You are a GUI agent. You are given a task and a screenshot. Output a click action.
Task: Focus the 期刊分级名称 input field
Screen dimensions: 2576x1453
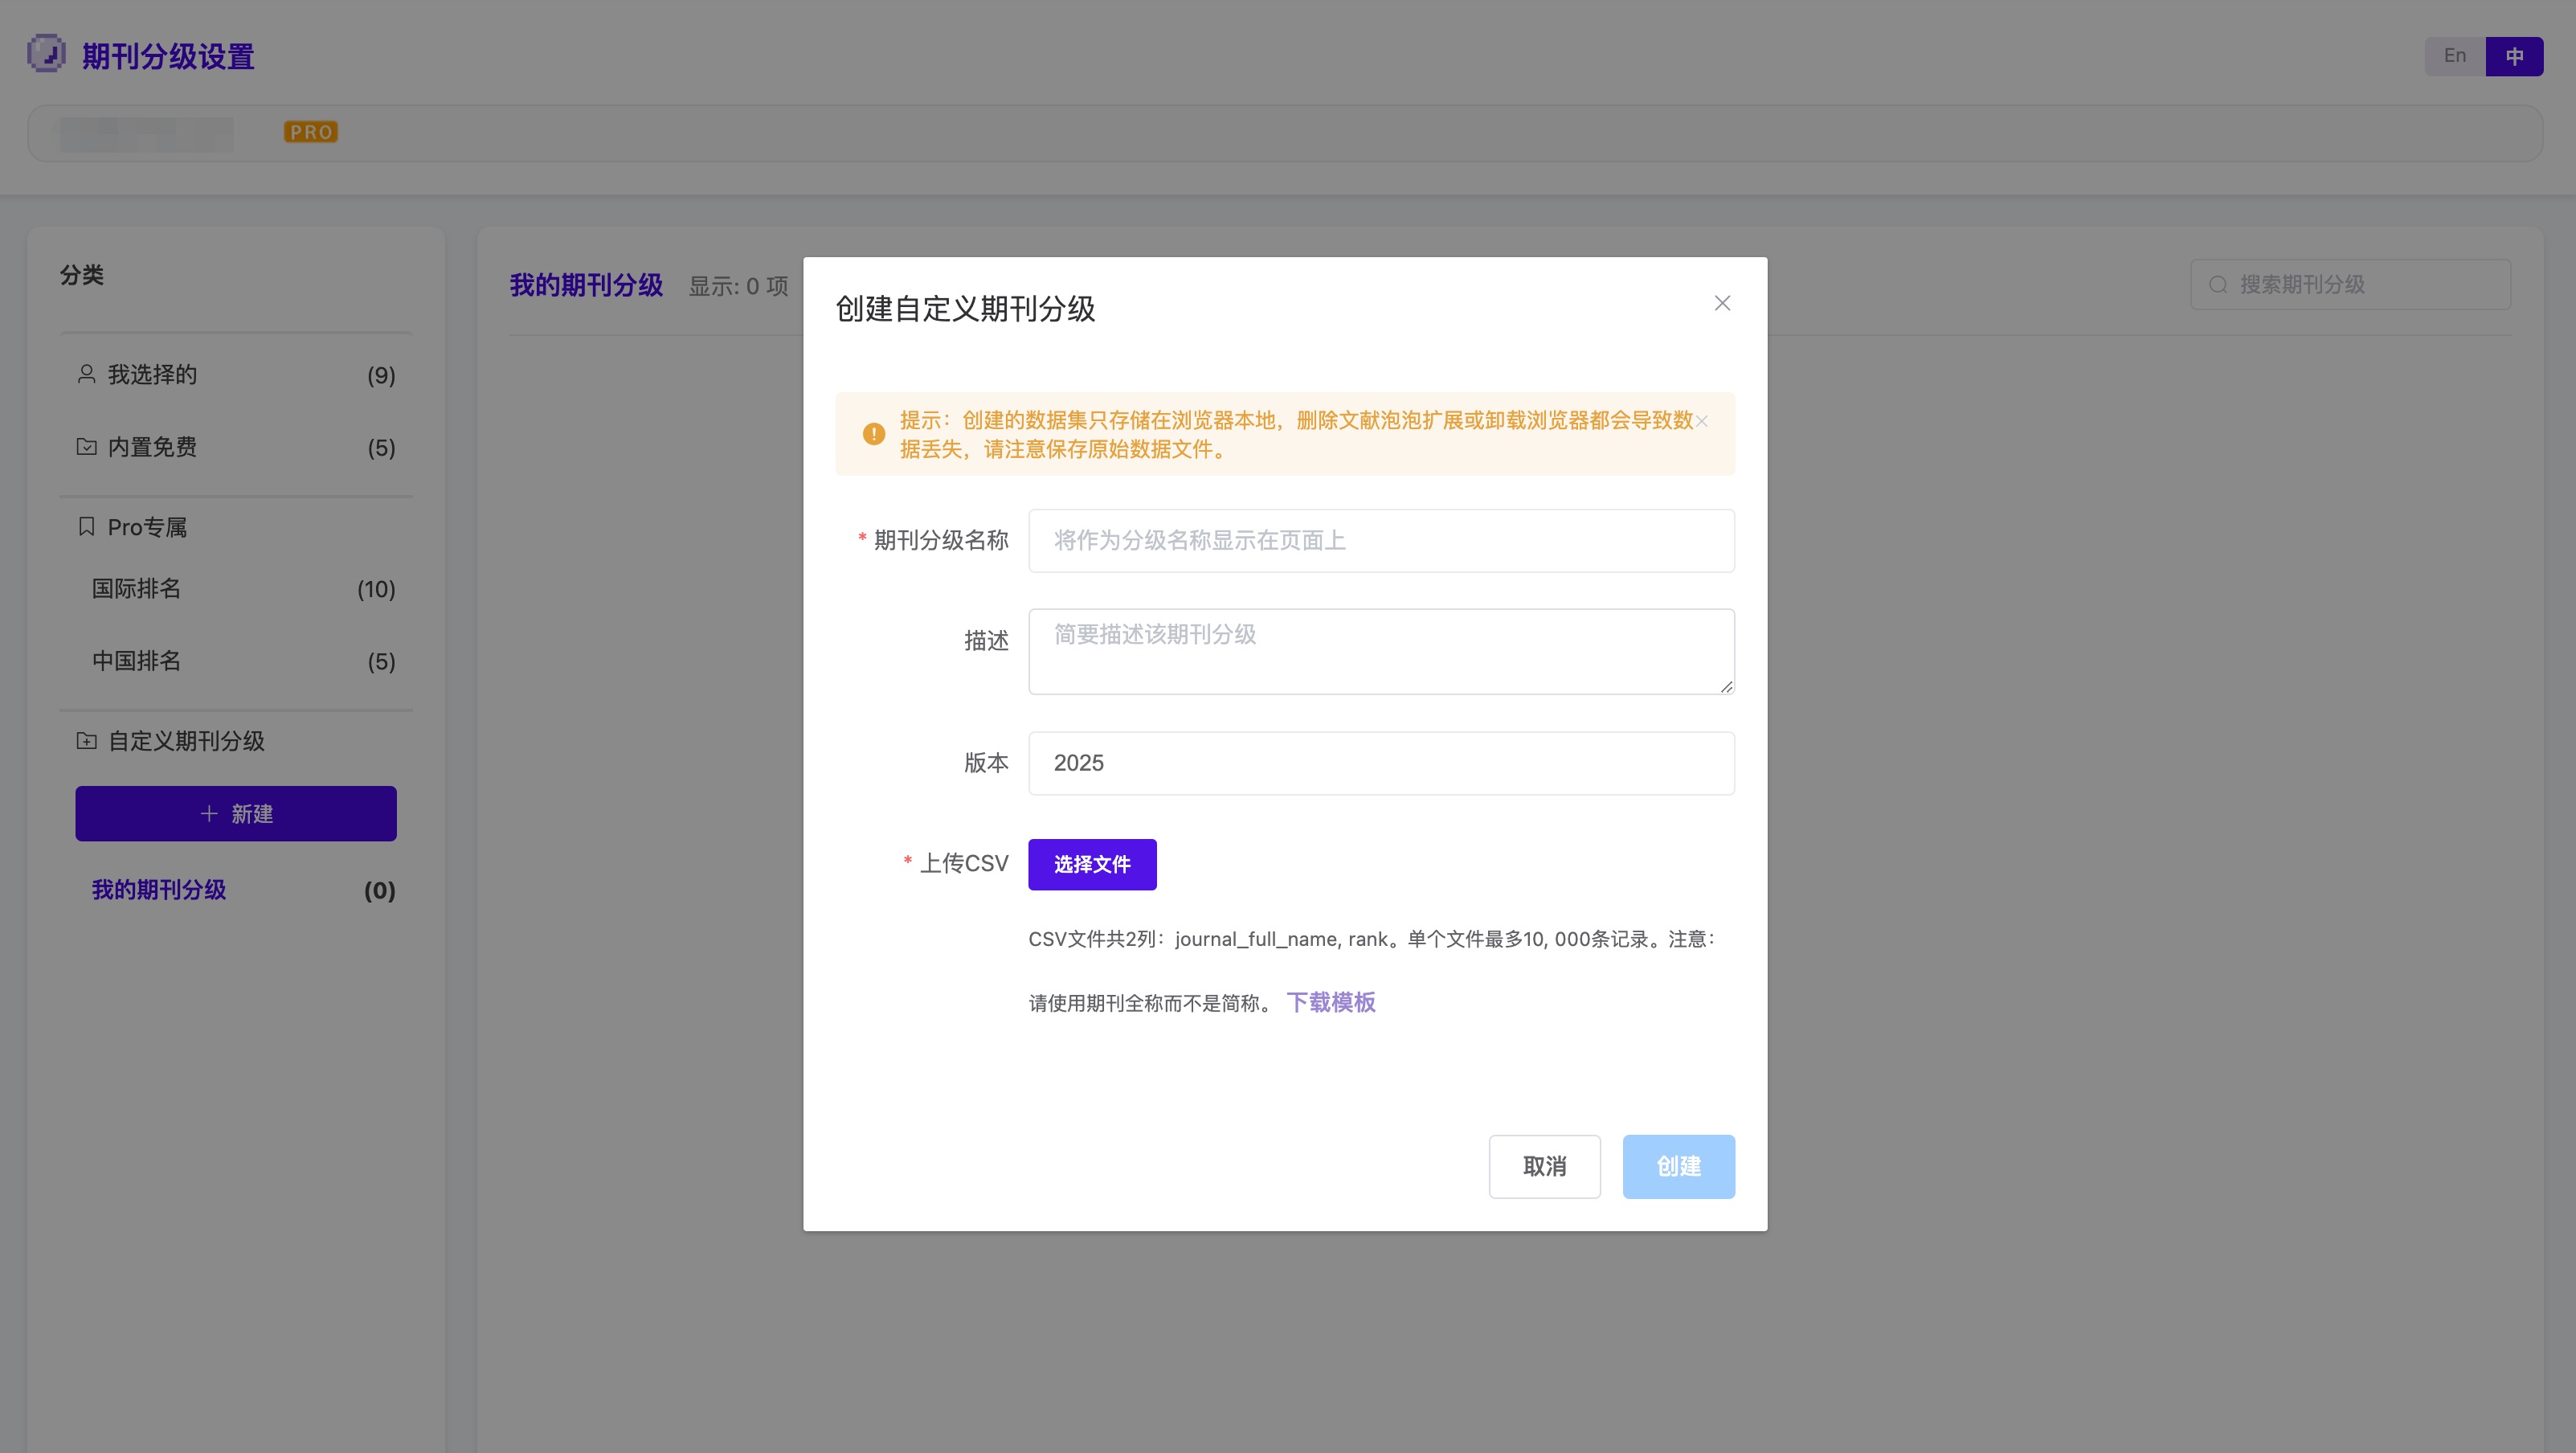pos(1380,540)
